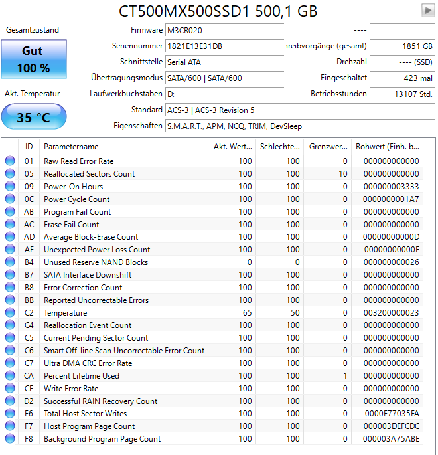The width and height of the screenshot is (438, 455).
Task: Click the Firmware field M3CR020
Action: point(224,30)
